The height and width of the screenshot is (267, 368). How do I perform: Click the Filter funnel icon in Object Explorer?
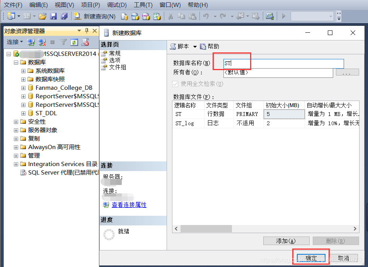(63, 42)
